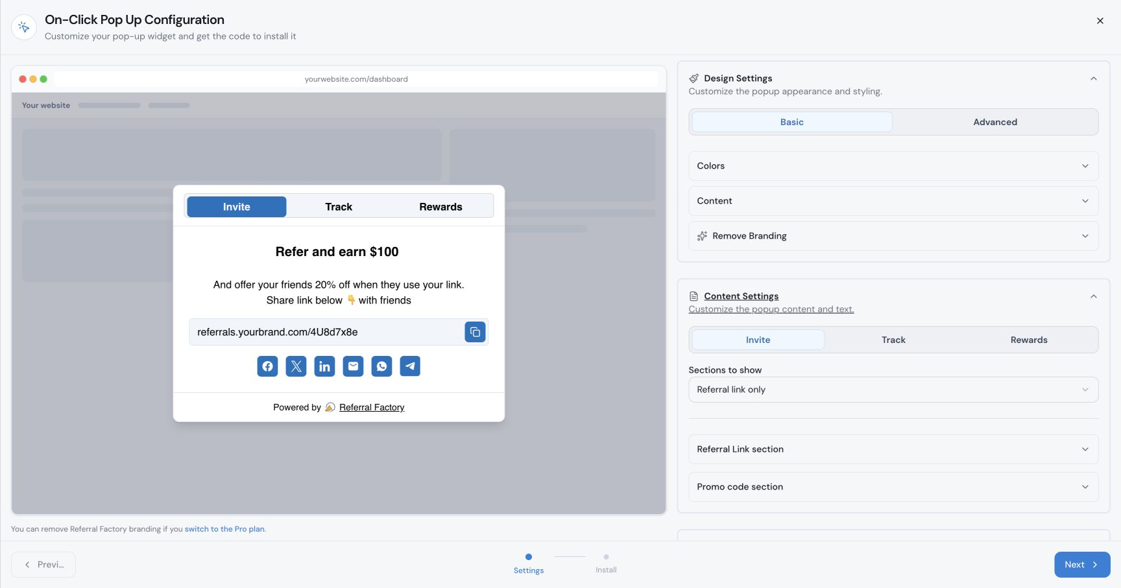Expand the Colors section

(x=893, y=166)
